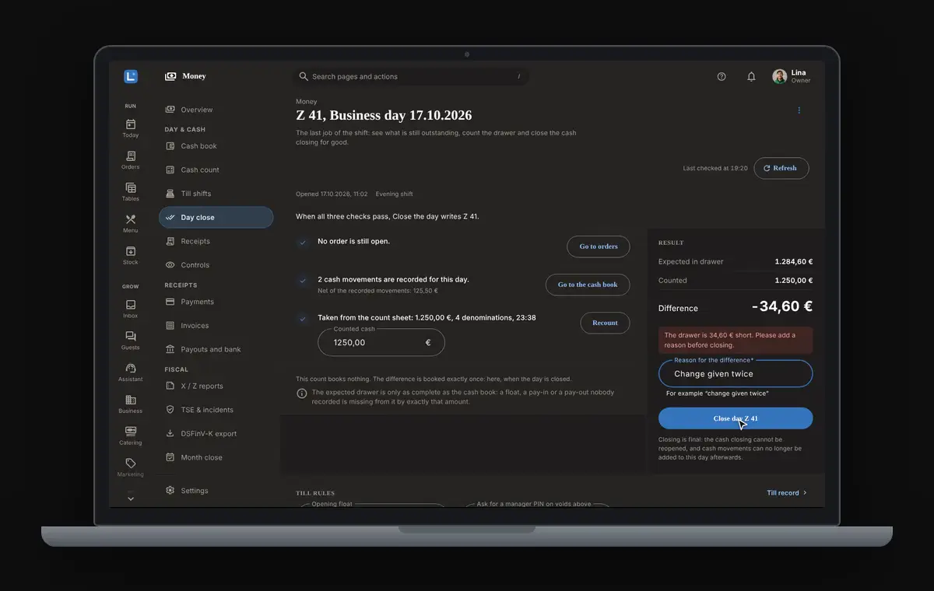Open the notifications bell
Screen dimensions: 934x591
[751, 76]
